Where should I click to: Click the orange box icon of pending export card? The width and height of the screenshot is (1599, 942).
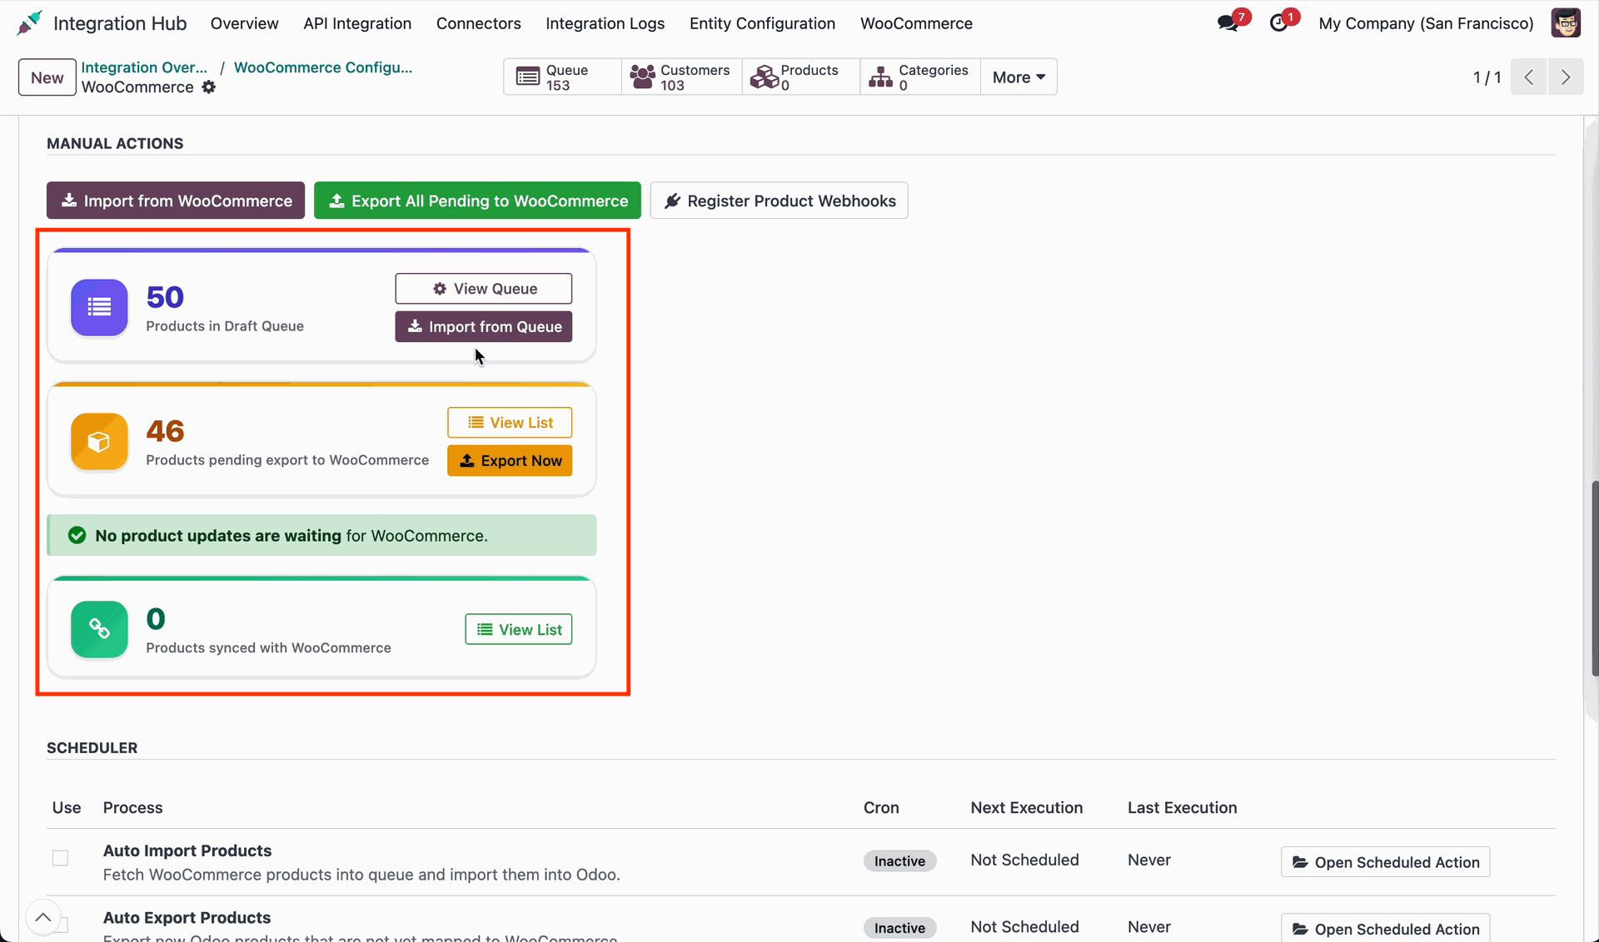(99, 442)
